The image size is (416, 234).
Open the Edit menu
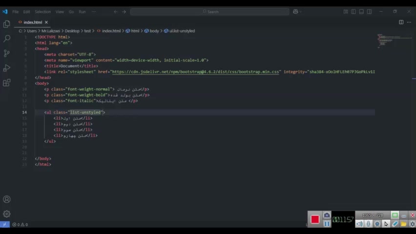tap(26, 12)
